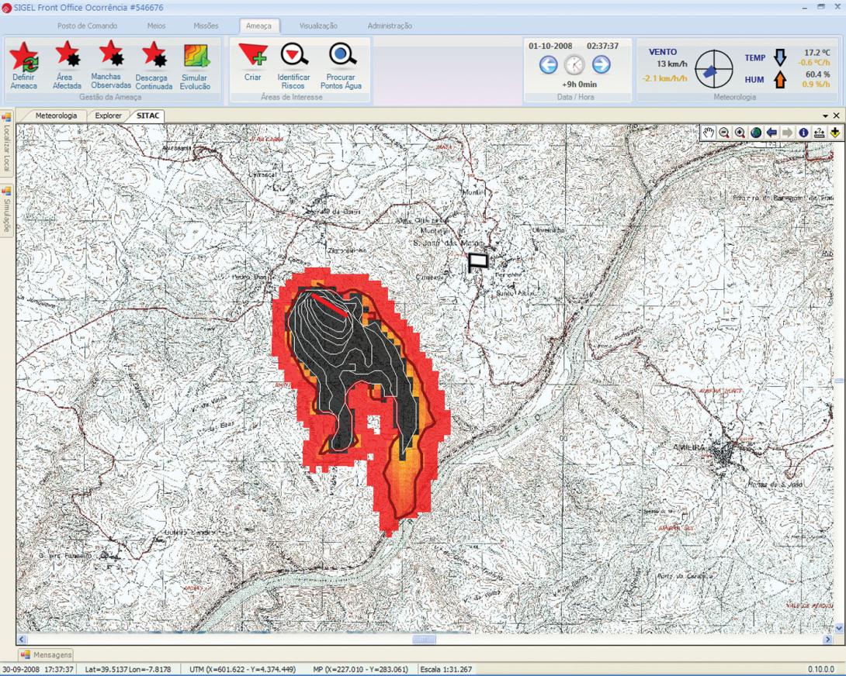
Task: Click the wind direction compass
Action: [x=714, y=69]
